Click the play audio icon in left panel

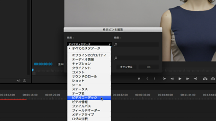[18, 81]
